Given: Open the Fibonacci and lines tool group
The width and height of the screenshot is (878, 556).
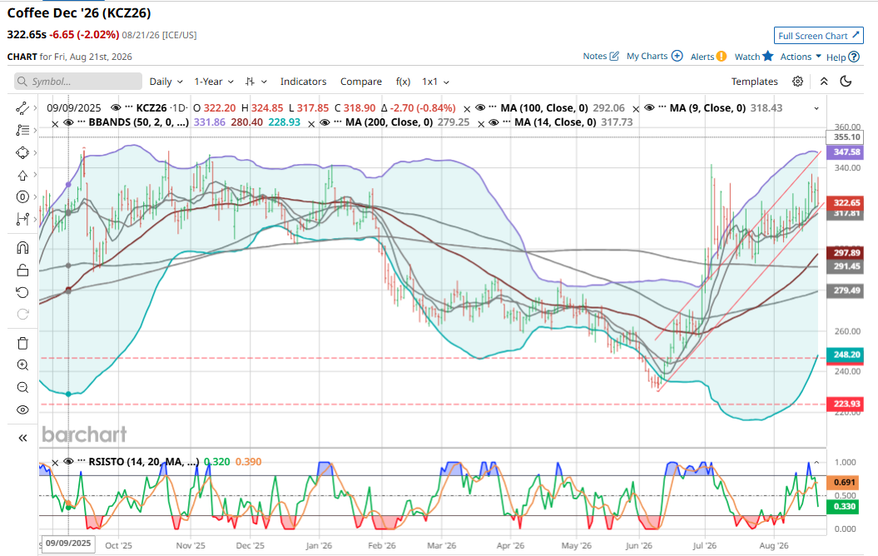Looking at the screenshot, I should pyautogui.click(x=22, y=131).
